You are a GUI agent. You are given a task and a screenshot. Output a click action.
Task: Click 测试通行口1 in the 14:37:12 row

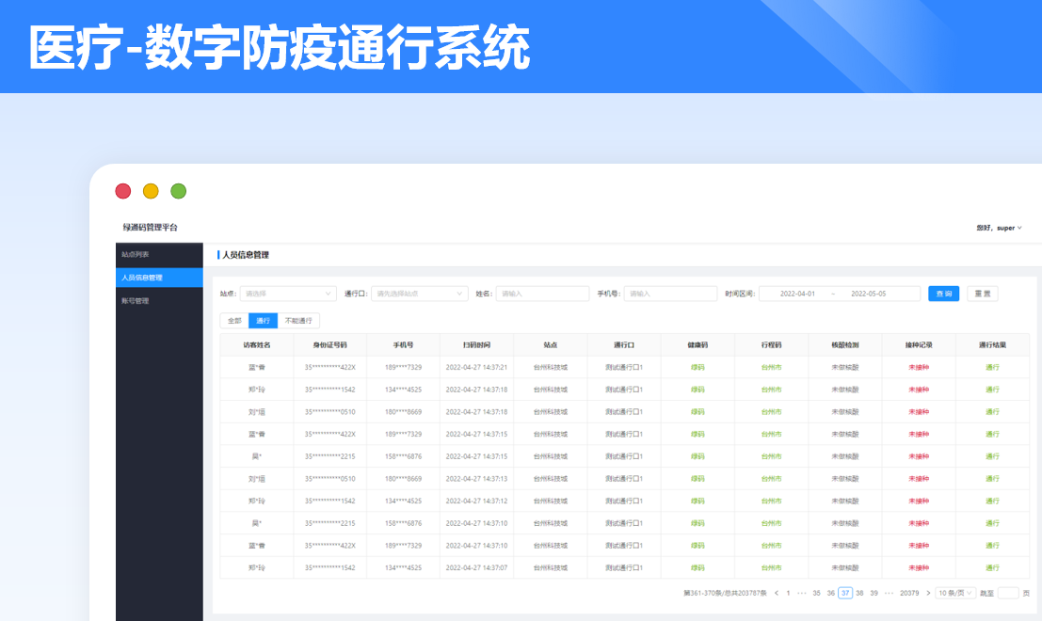point(624,502)
